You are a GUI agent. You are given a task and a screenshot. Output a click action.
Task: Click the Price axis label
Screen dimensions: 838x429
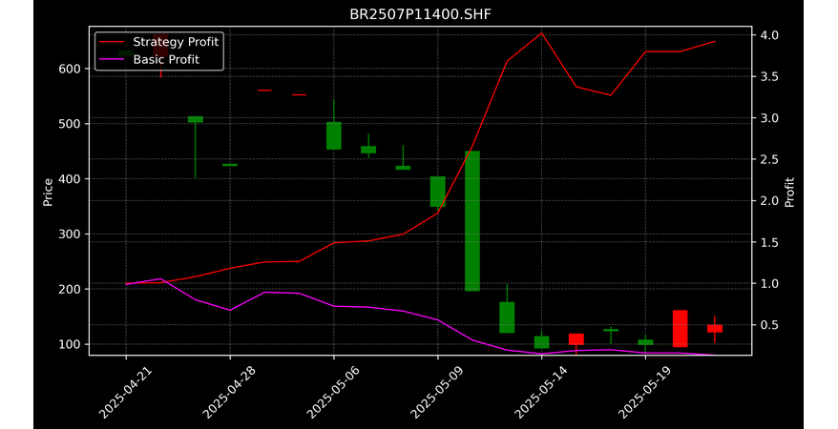point(48,192)
